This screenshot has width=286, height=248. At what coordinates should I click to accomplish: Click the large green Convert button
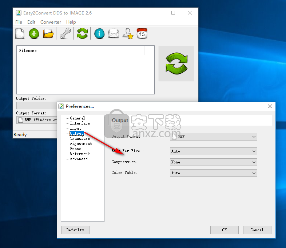tap(176, 64)
